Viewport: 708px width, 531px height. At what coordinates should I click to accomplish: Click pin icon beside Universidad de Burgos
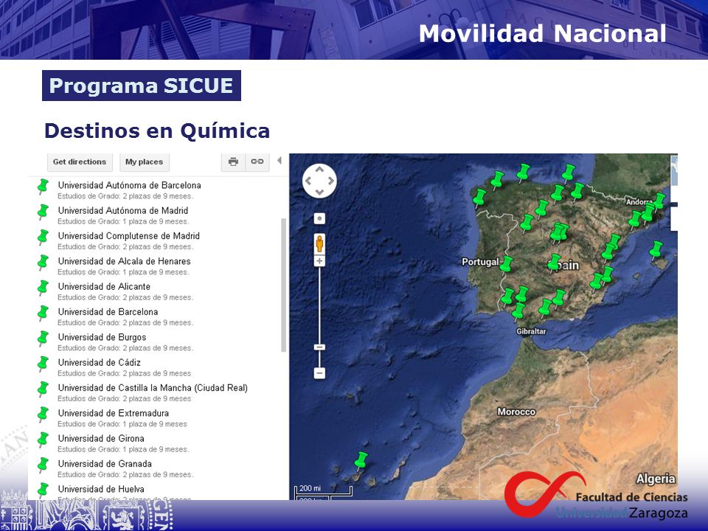click(43, 339)
